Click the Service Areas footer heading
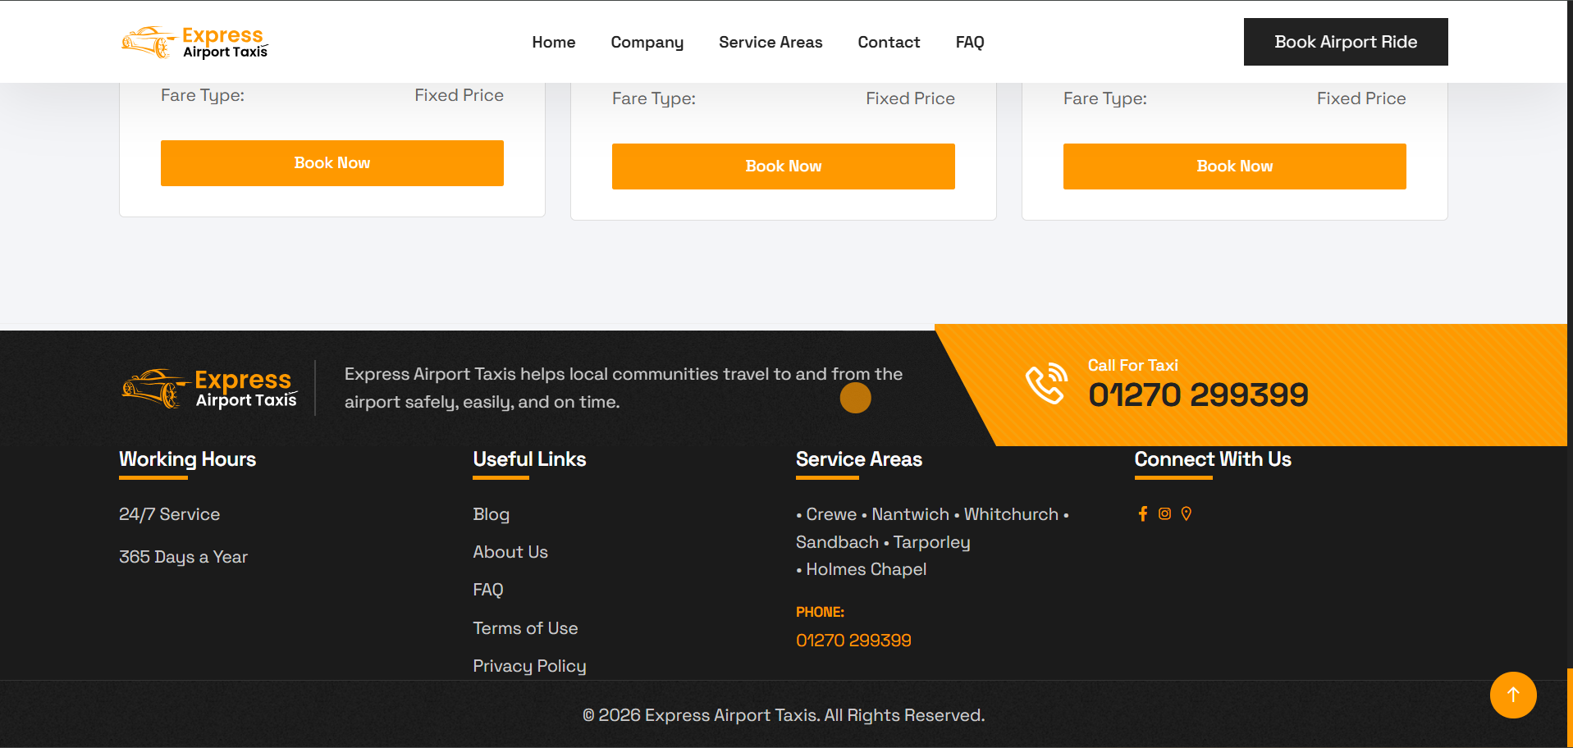This screenshot has width=1573, height=748. (x=859, y=459)
